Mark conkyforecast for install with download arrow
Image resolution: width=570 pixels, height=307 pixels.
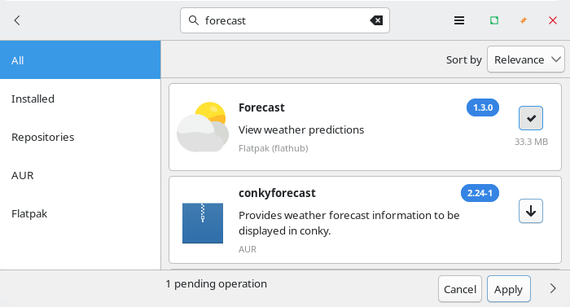click(x=531, y=211)
